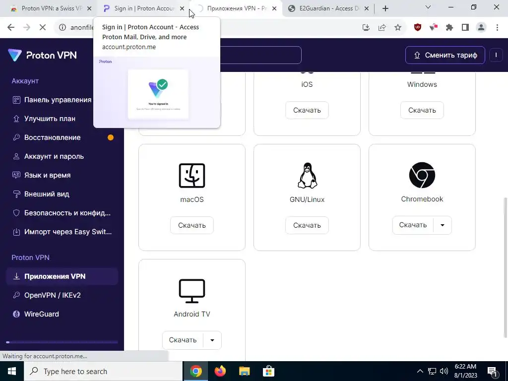Stop loading the page
The height and width of the screenshot is (381, 508).
(43, 28)
